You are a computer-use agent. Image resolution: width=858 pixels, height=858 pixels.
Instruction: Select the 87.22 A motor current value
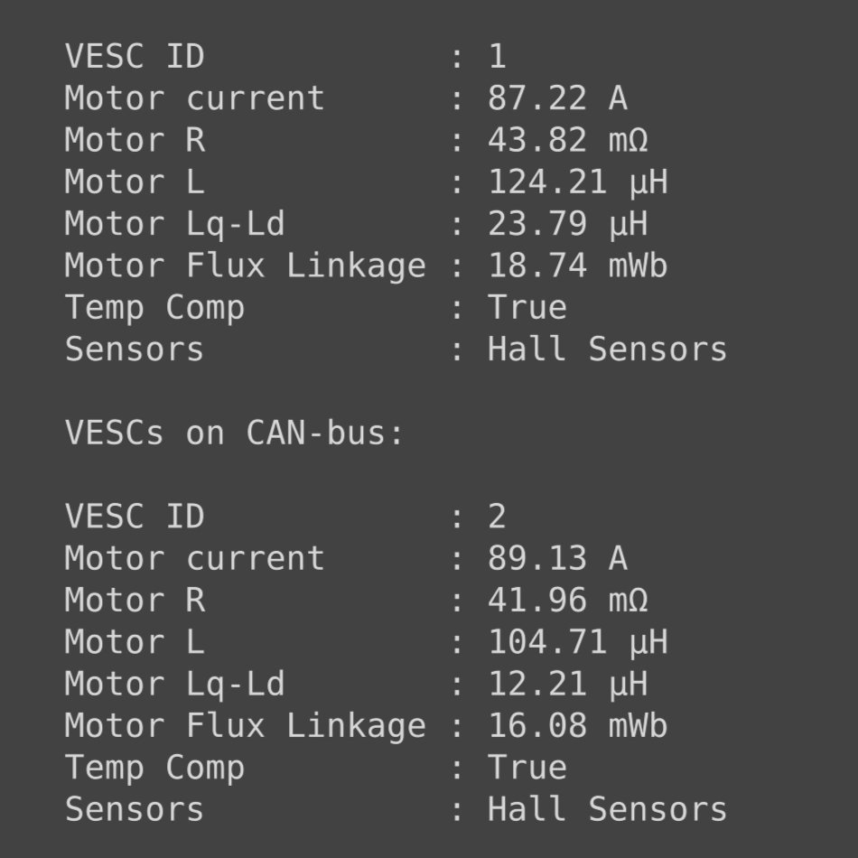557,98
